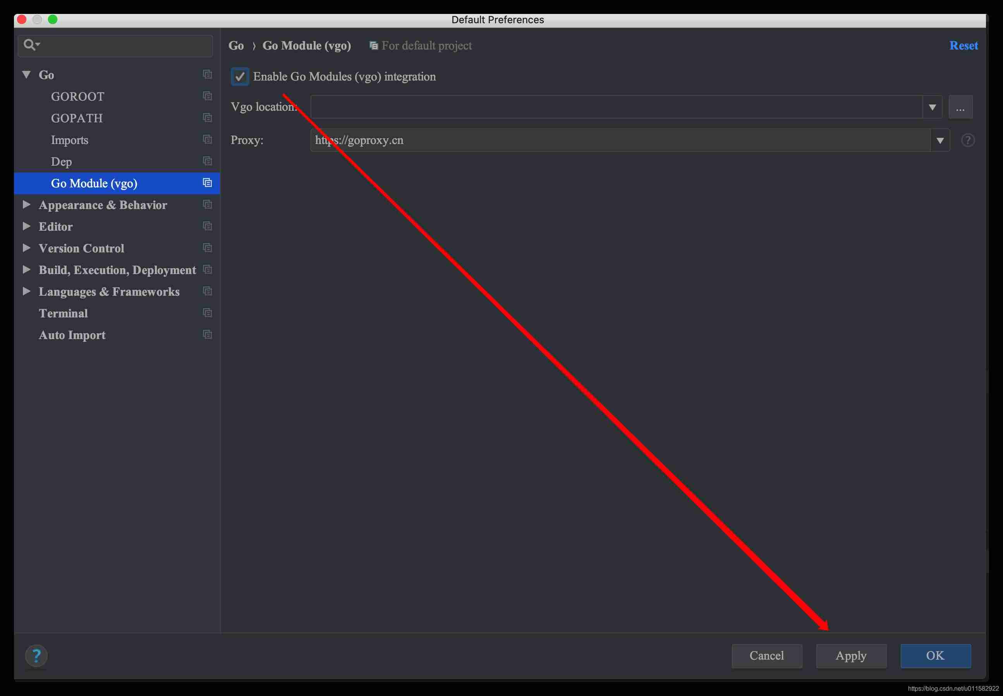This screenshot has height=696, width=1003.
Task: Click Go in the breadcrumb path
Action: coord(236,46)
